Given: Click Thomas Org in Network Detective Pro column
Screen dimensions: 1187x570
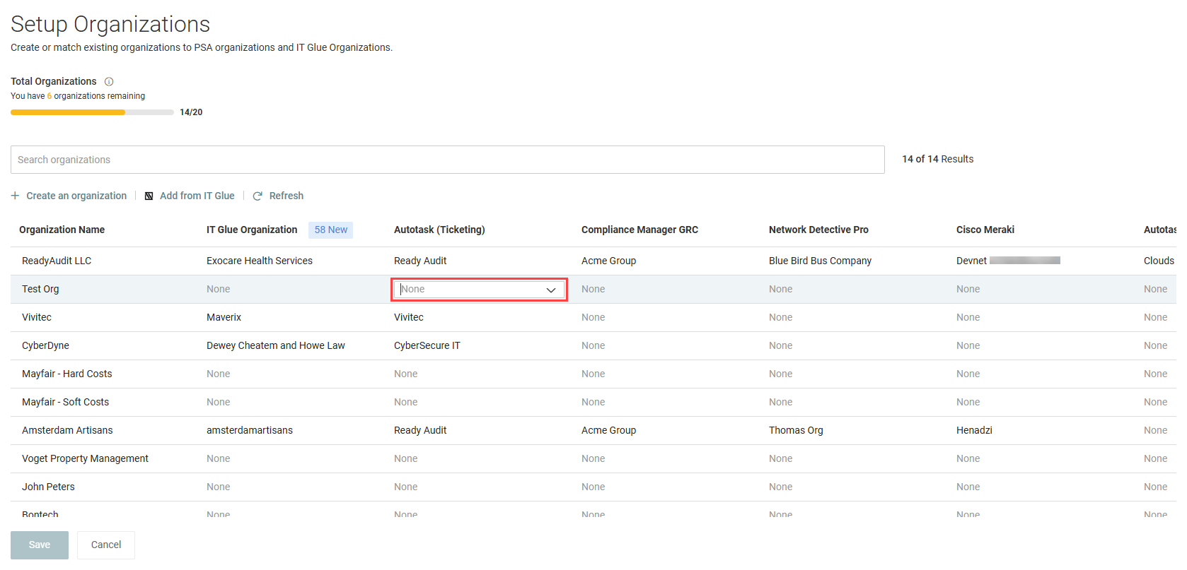Looking at the screenshot, I should [796, 430].
